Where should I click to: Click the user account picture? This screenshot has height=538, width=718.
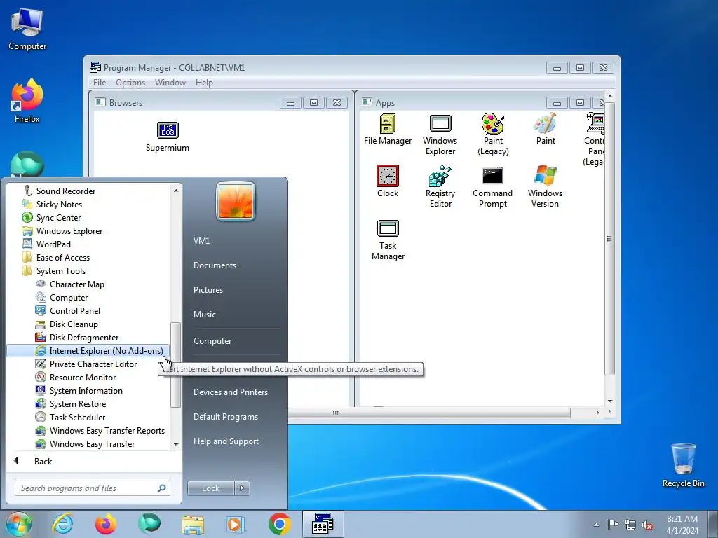click(x=236, y=201)
